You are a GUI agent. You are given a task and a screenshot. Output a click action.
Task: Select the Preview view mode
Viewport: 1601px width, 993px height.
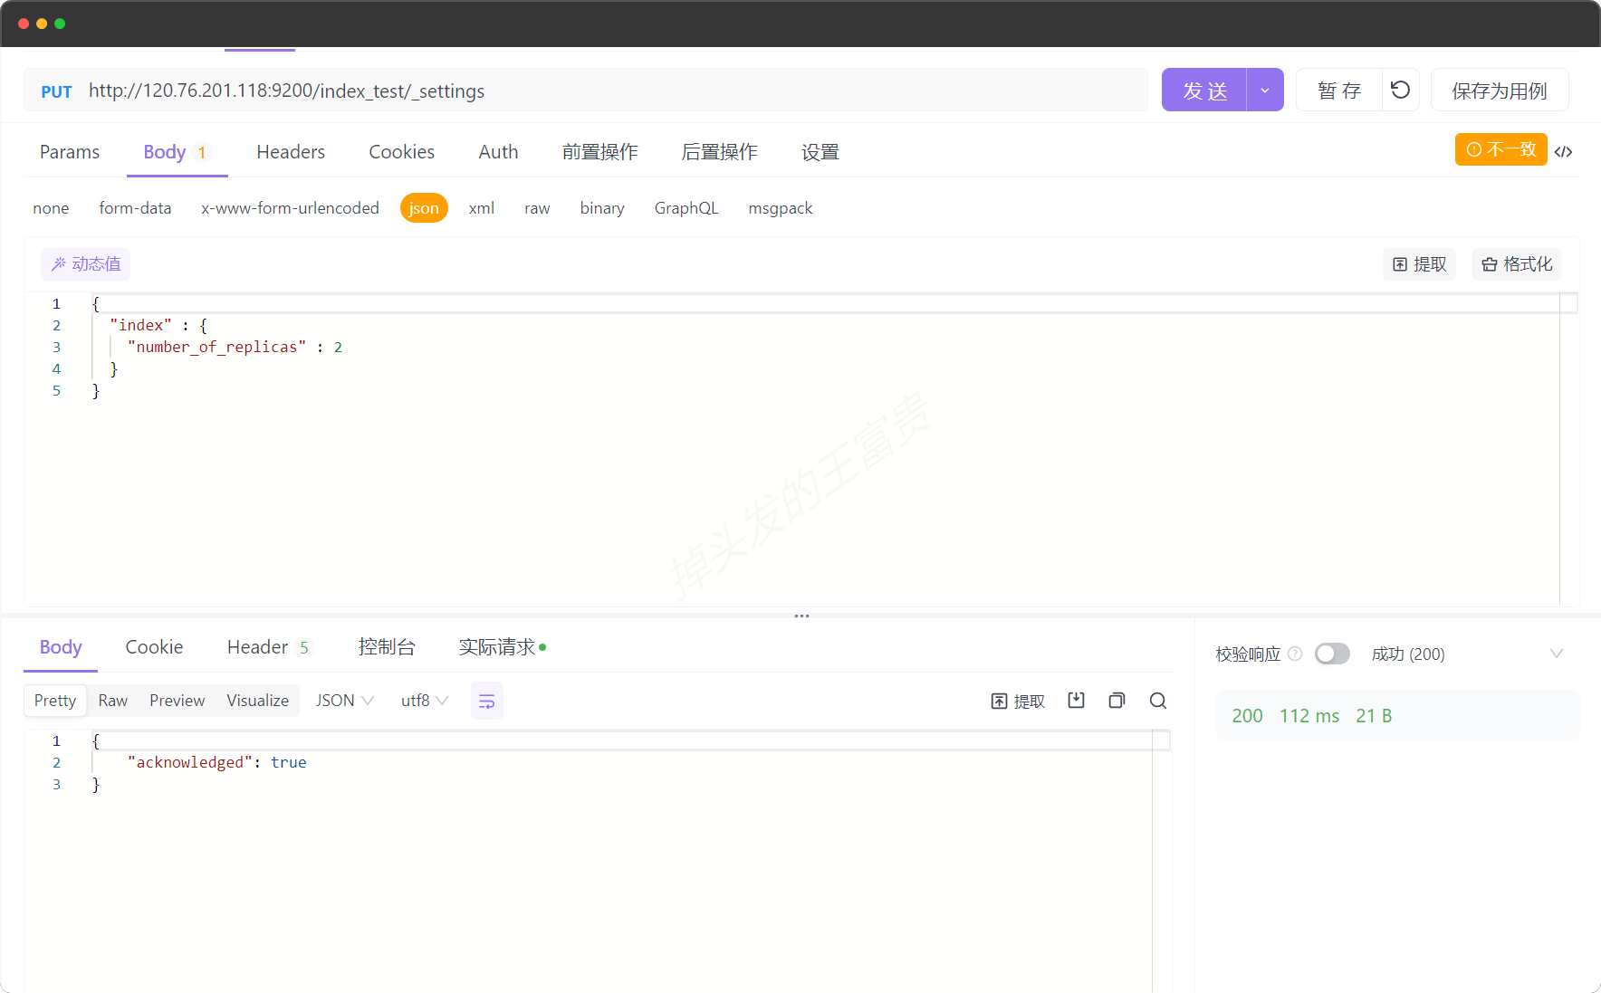click(x=177, y=701)
